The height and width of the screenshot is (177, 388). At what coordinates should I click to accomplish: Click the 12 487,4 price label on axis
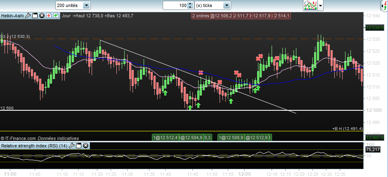pyautogui.click(x=375, y=137)
